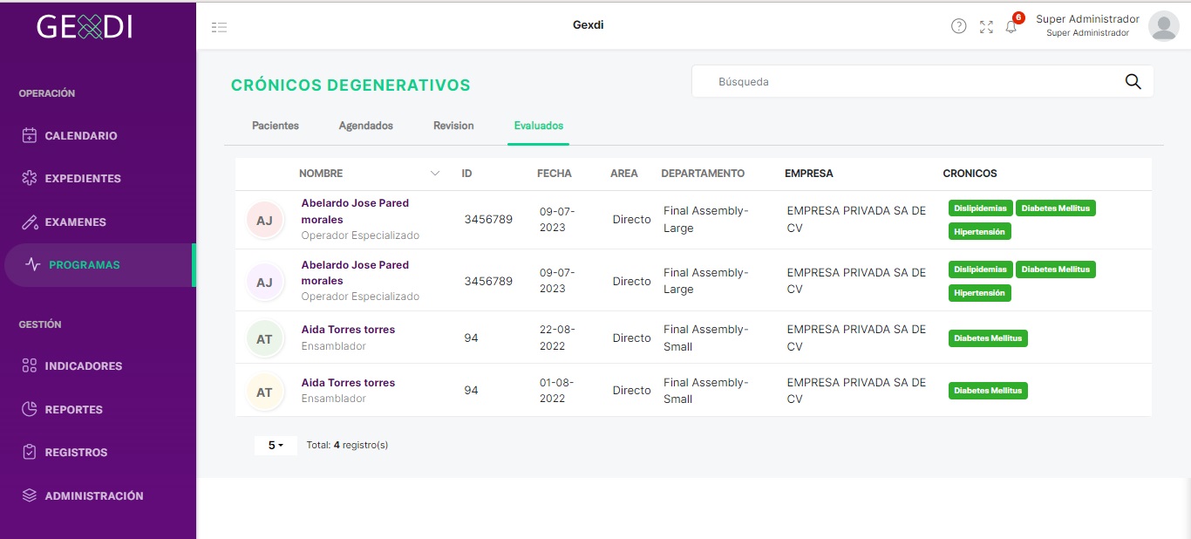
Task: Click the GEXDI logo in sidebar
Action: coord(85,26)
